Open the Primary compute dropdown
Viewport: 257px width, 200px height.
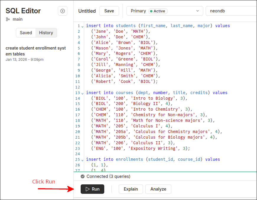pos(197,11)
